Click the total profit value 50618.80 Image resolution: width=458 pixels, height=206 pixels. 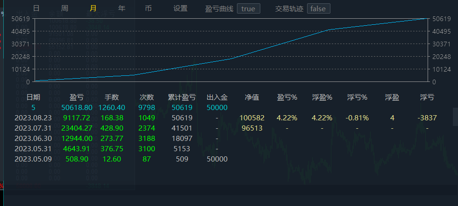coord(77,108)
